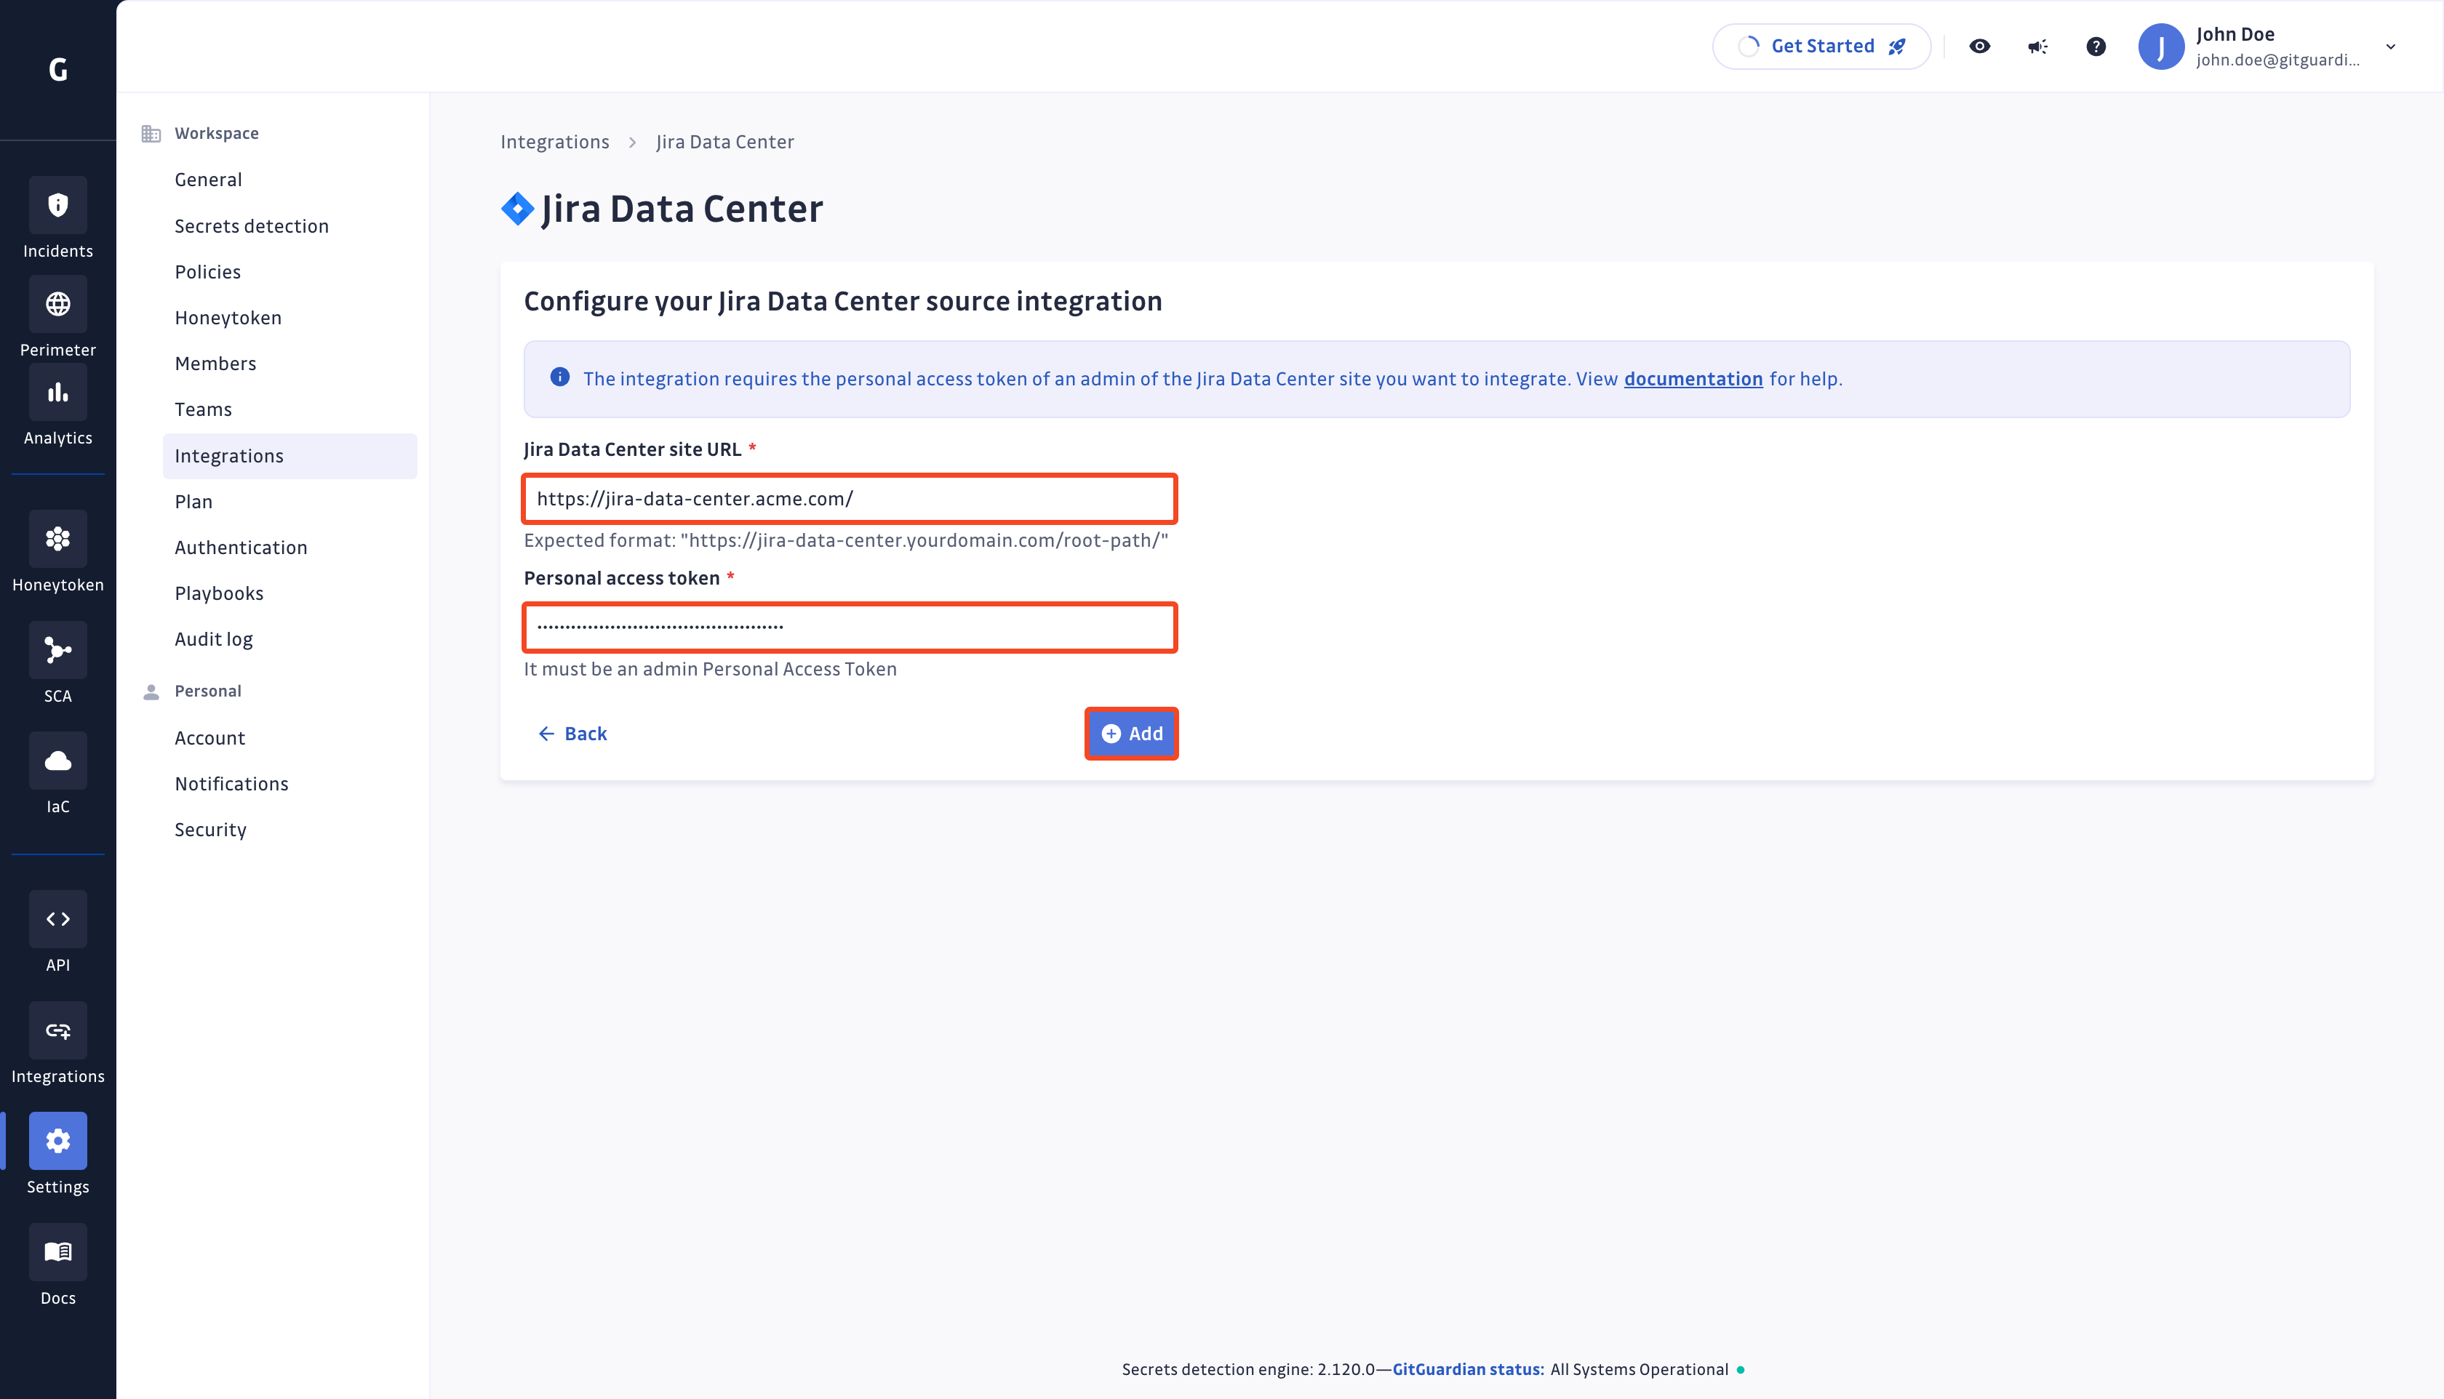Open Honeytoken settings in workspace menu
The width and height of the screenshot is (2444, 1399).
(228, 318)
